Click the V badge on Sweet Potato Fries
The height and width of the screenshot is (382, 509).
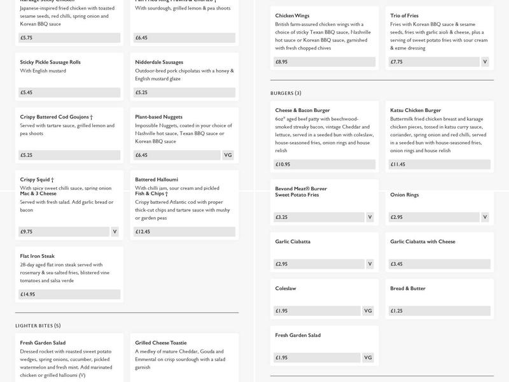coord(370,217)
